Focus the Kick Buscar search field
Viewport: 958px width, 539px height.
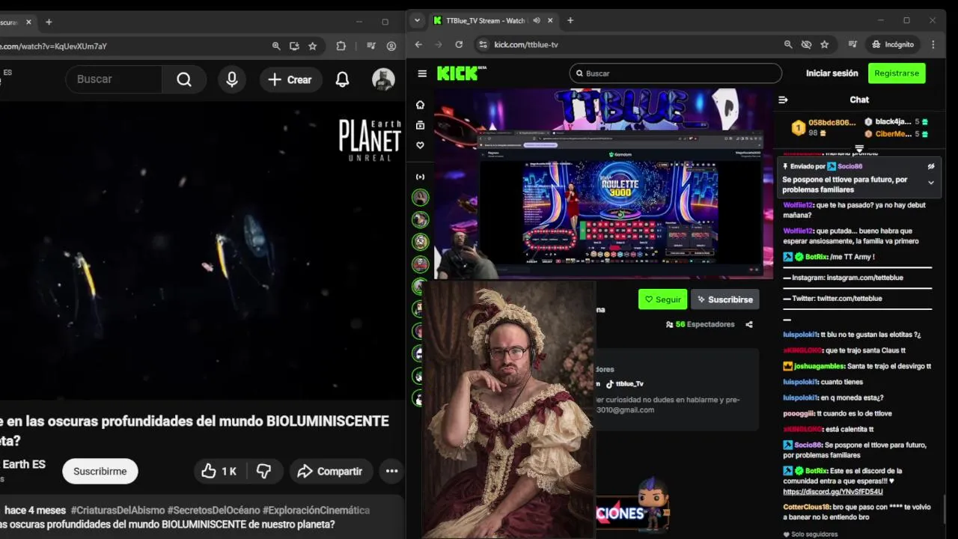(676, 73)
